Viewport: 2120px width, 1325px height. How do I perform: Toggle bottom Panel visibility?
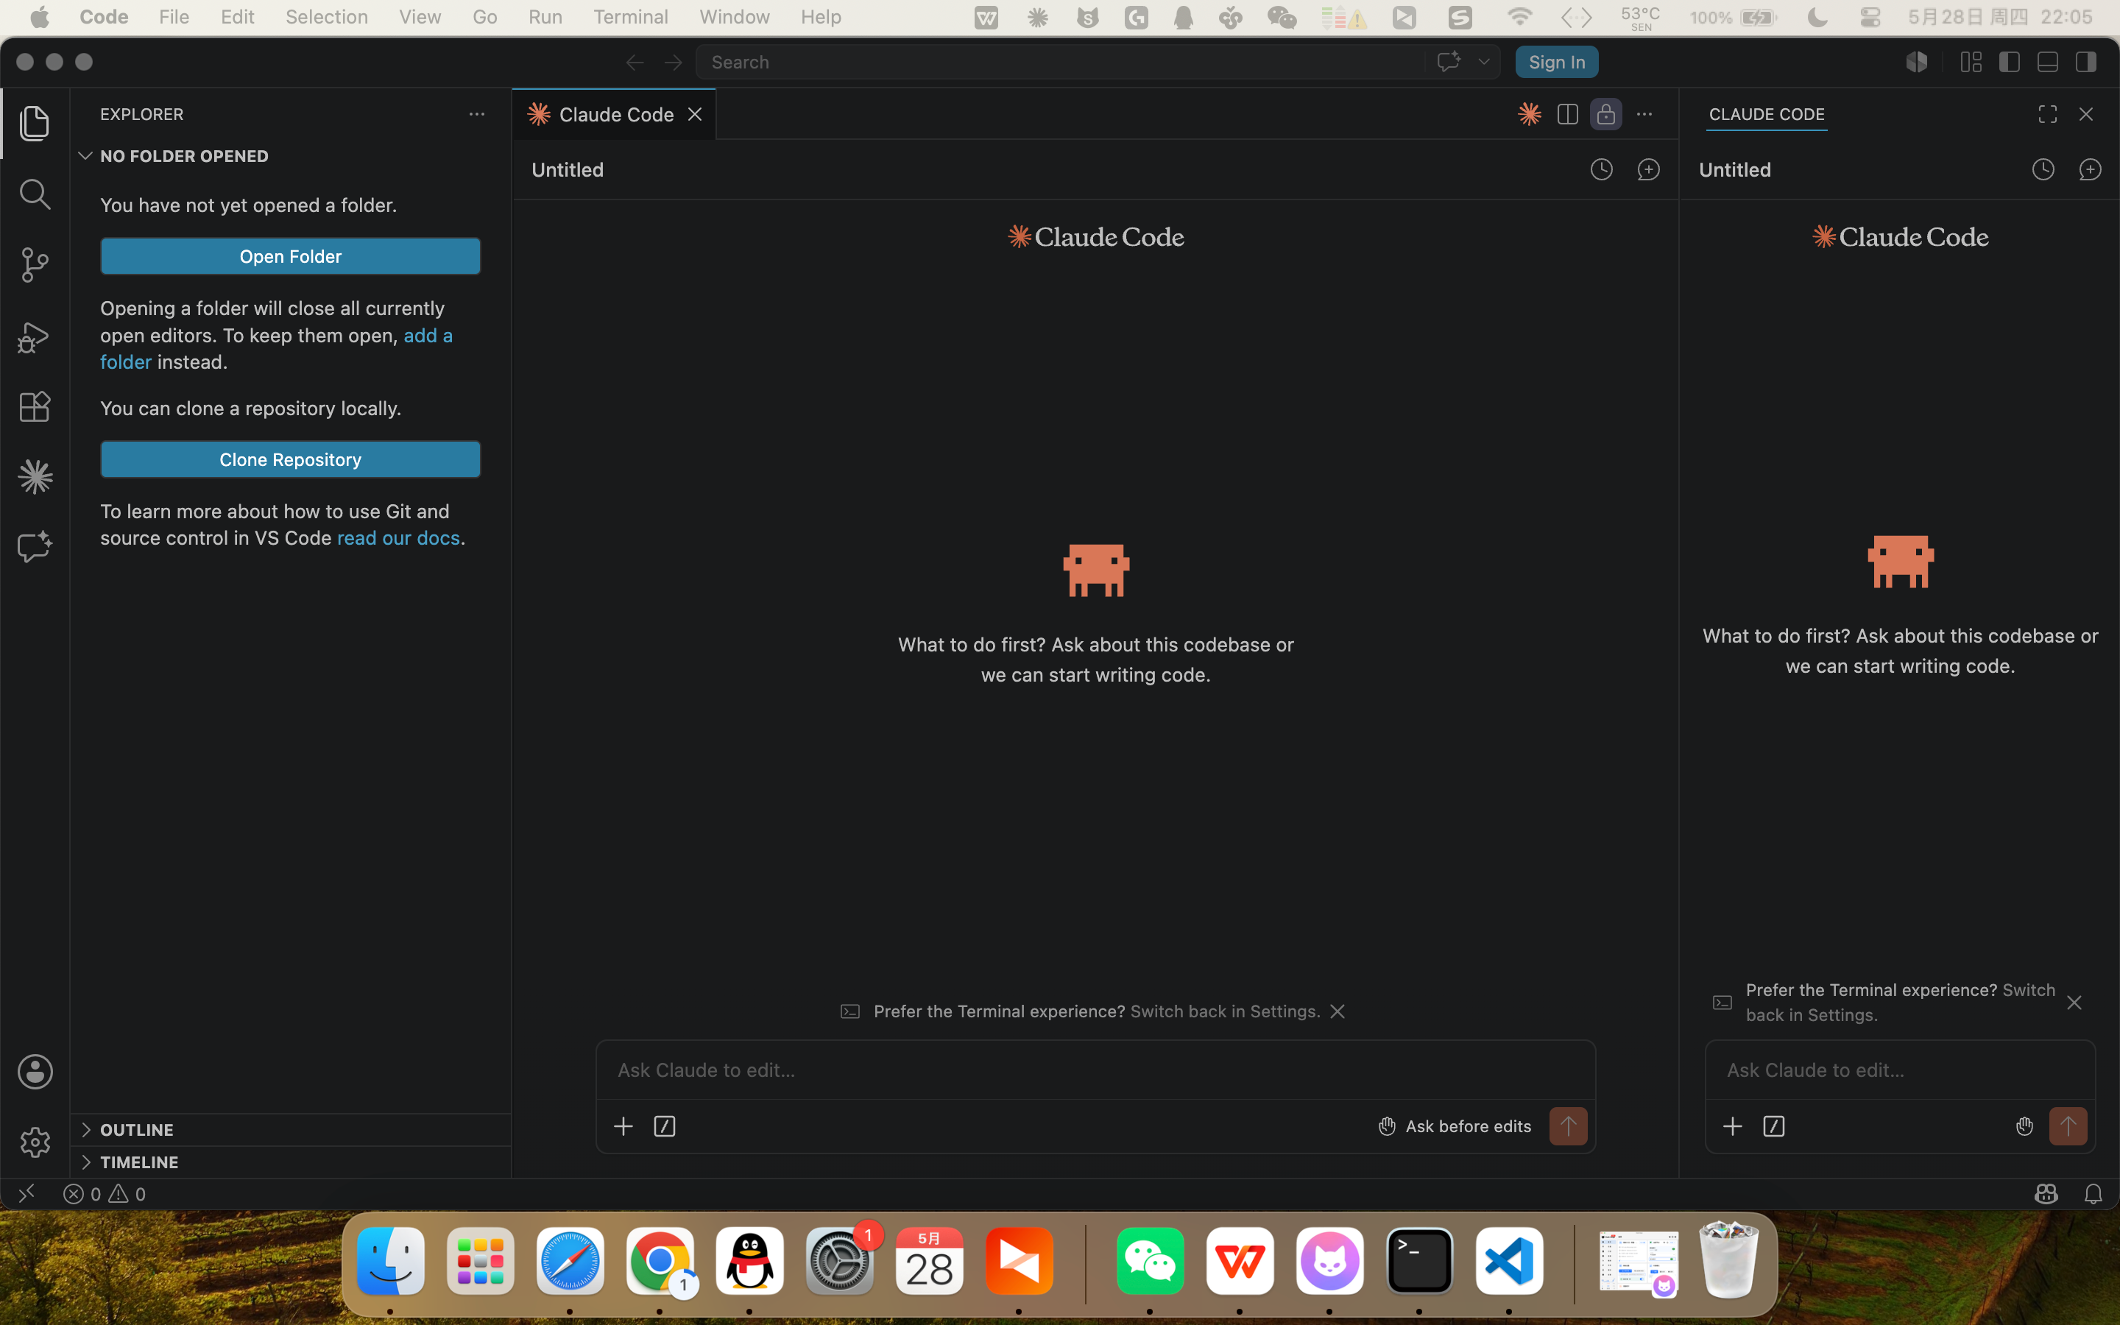pyautogui.click(x=2047, y=63)
